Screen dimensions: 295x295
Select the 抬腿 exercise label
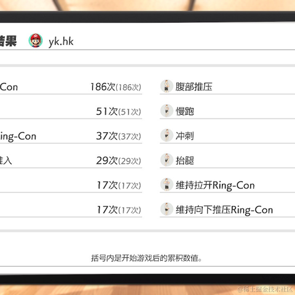point(185,160)
